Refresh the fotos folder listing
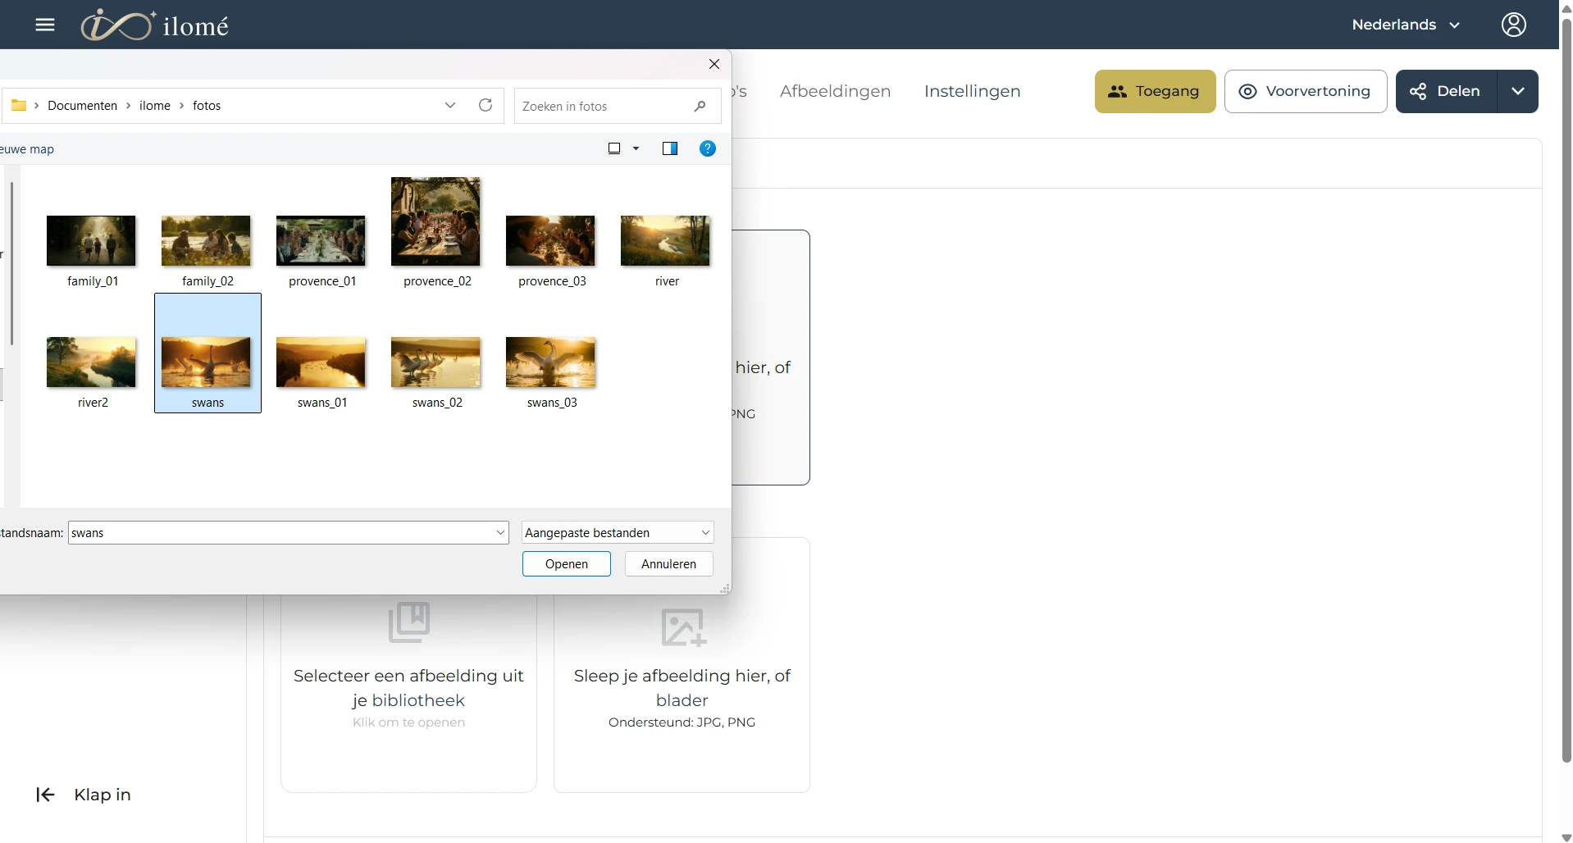The width and height of the screenshot is (1573, 843). (486, 105)
